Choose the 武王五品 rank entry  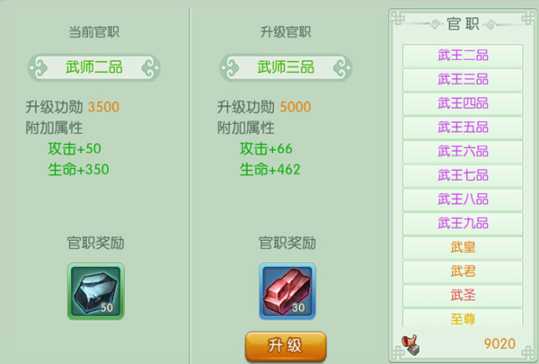(x=463, y=128)
